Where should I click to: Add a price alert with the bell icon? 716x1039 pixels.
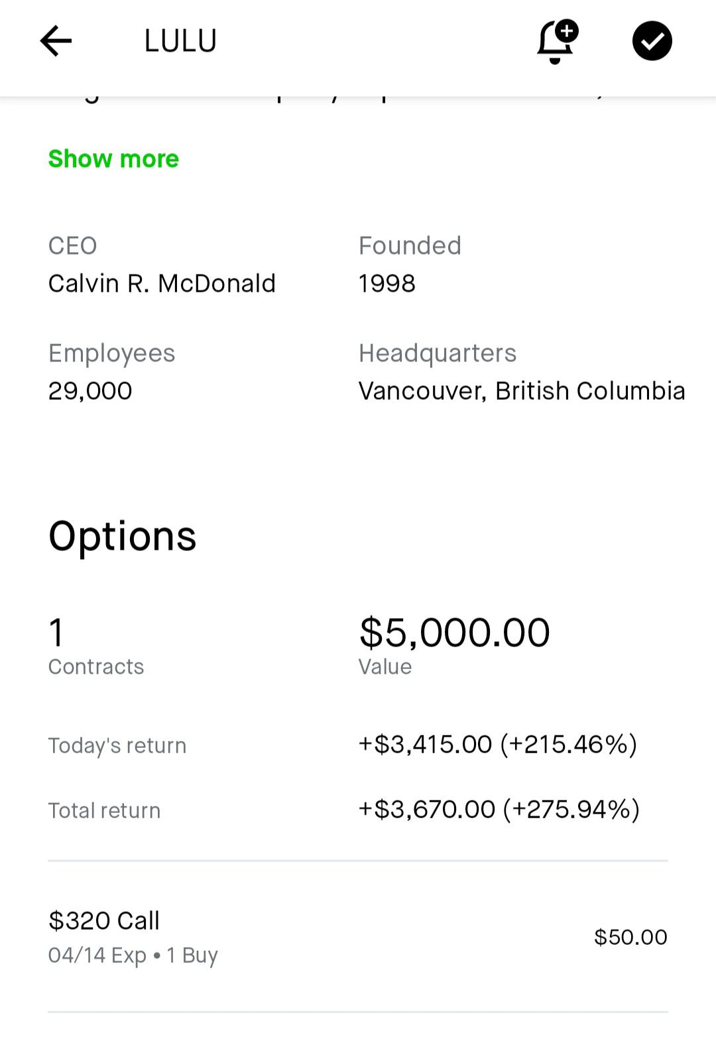[x=557, y=42]
